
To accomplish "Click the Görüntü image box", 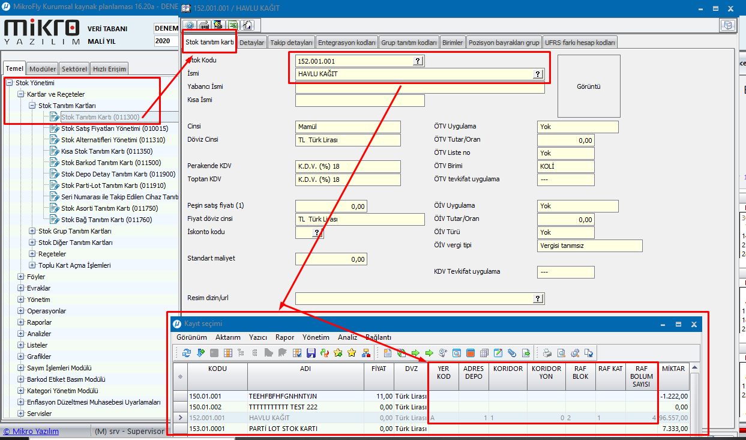I will (x=589, y=86).
